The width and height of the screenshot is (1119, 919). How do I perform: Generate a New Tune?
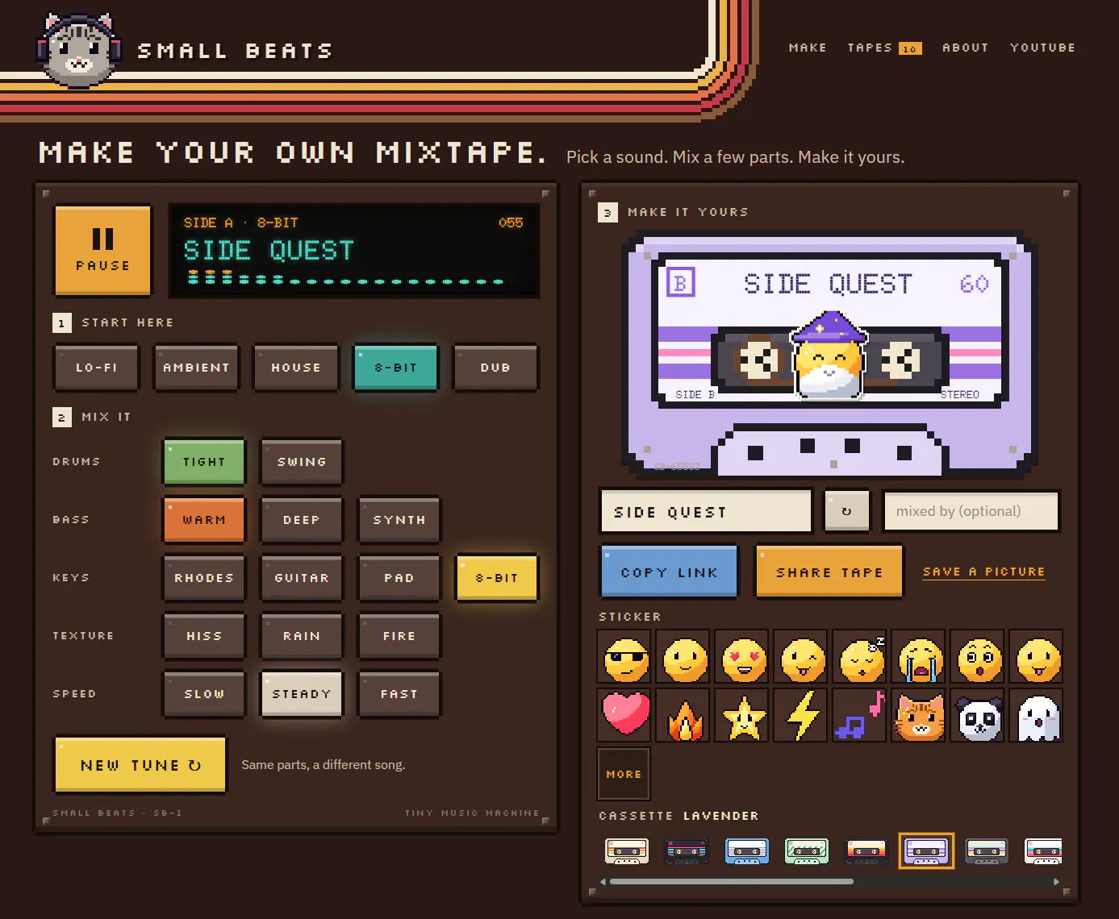click(140, 765)
